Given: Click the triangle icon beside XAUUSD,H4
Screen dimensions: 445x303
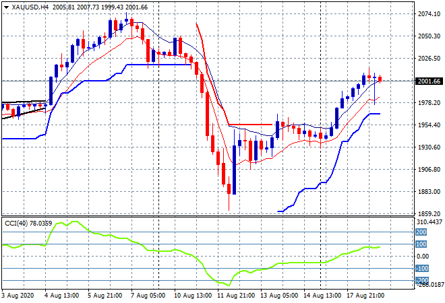Looking at the screenshot, I should click(6, 7).
